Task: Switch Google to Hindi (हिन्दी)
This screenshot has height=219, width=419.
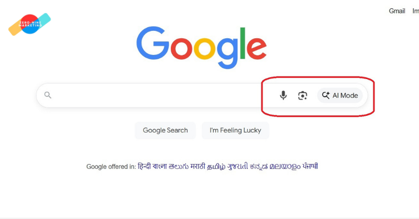Action: coord(145,167)
